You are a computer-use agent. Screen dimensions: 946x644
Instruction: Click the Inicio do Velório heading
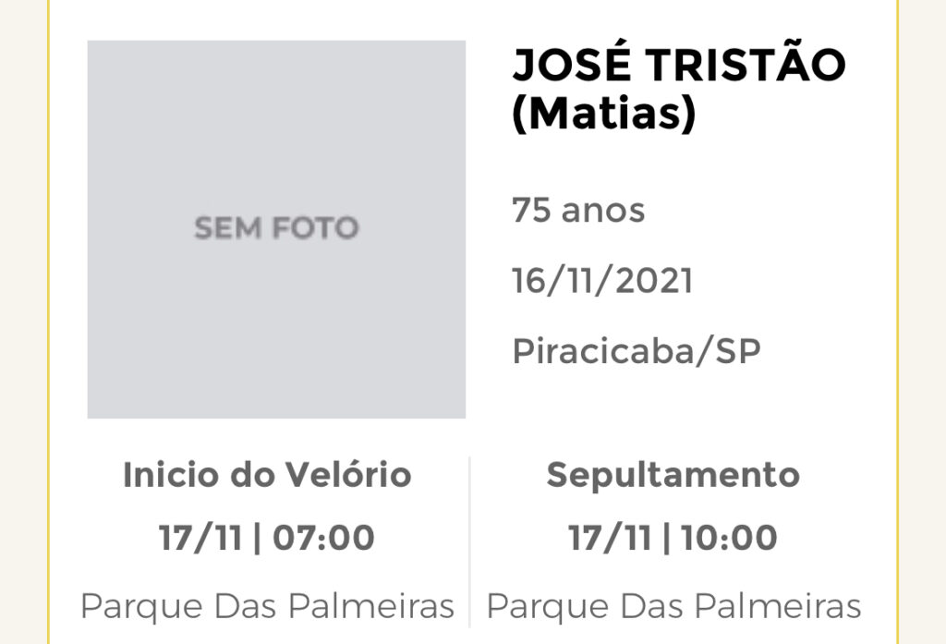267,474
